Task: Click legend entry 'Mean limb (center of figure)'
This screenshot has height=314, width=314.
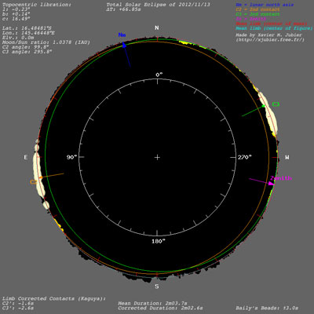Action: (x=274, y=28)
